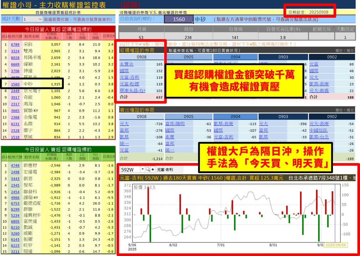Click the 20250908 date setting value
This screenshot has width=360, height=256.
(x=319, y=12)
